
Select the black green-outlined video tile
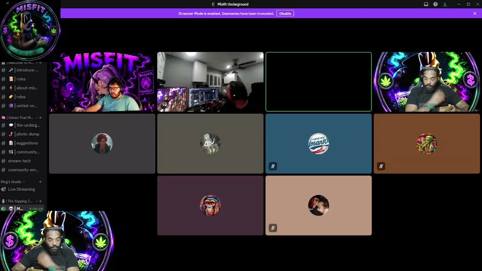[319, 82]
